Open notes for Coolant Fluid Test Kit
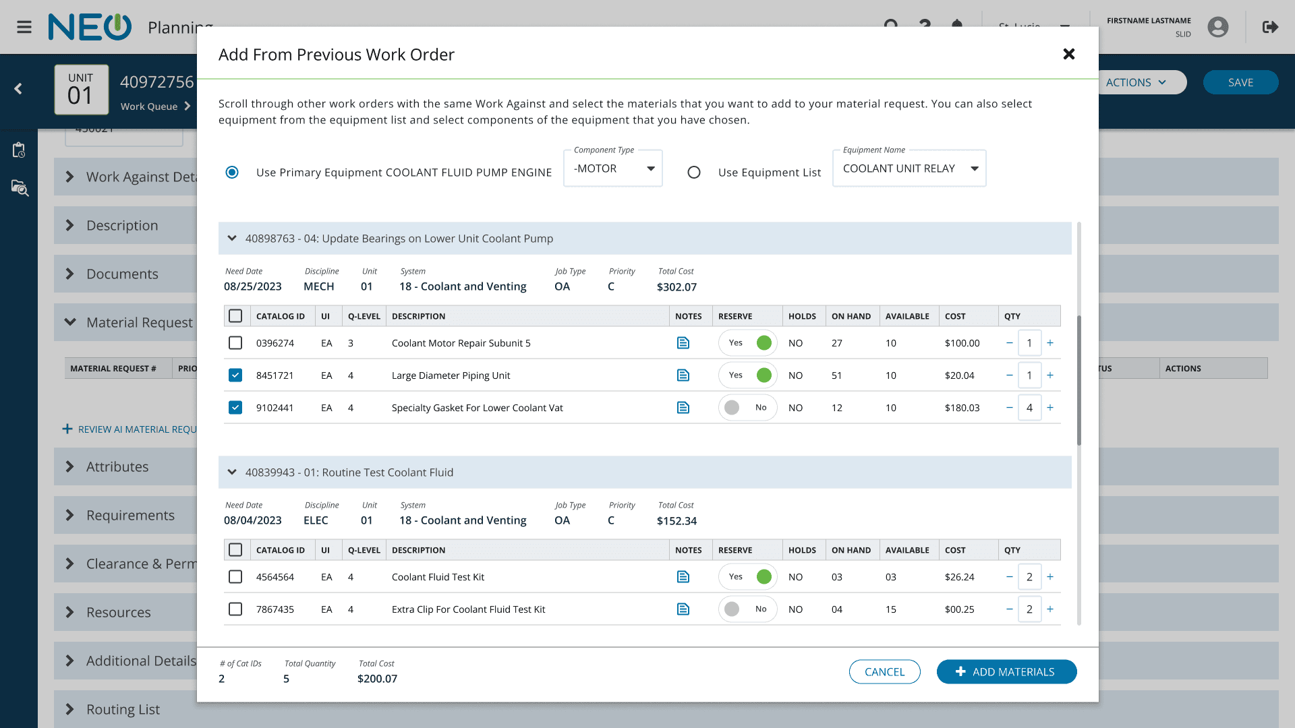1295x728 pixels. (x=683, y=577)
